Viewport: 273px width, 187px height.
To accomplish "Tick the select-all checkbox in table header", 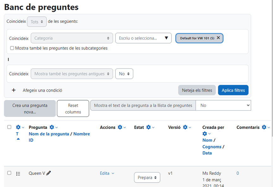I will pos(9,127).
